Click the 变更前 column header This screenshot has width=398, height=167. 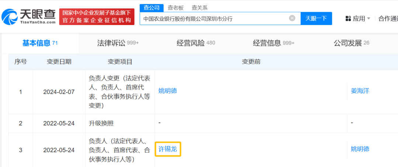(251, 61)
